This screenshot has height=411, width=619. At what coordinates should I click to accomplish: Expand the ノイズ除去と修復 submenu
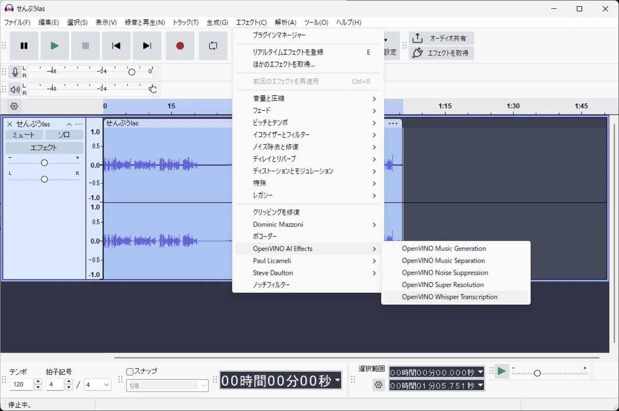point(308,147)
